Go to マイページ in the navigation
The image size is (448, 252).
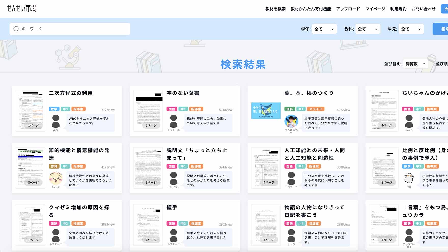tap(375, 9)
